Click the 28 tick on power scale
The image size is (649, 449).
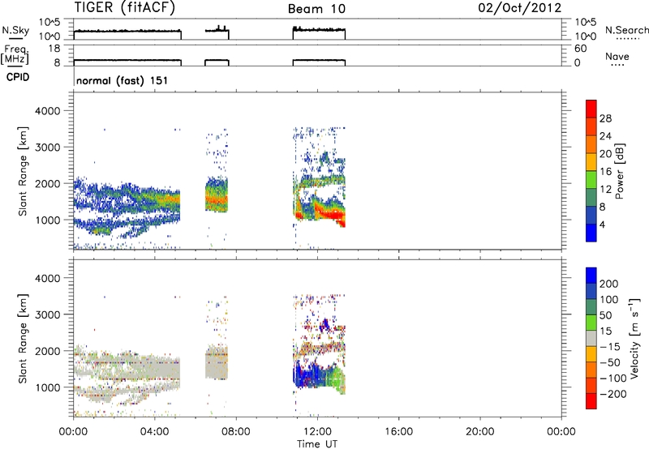click(x=605, y=118)
